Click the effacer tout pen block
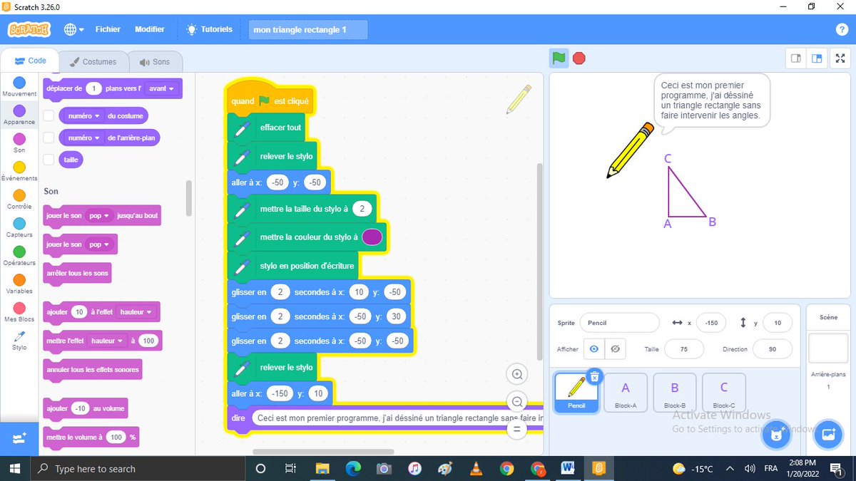Screen dimensions: 856x481 [267, 128]
